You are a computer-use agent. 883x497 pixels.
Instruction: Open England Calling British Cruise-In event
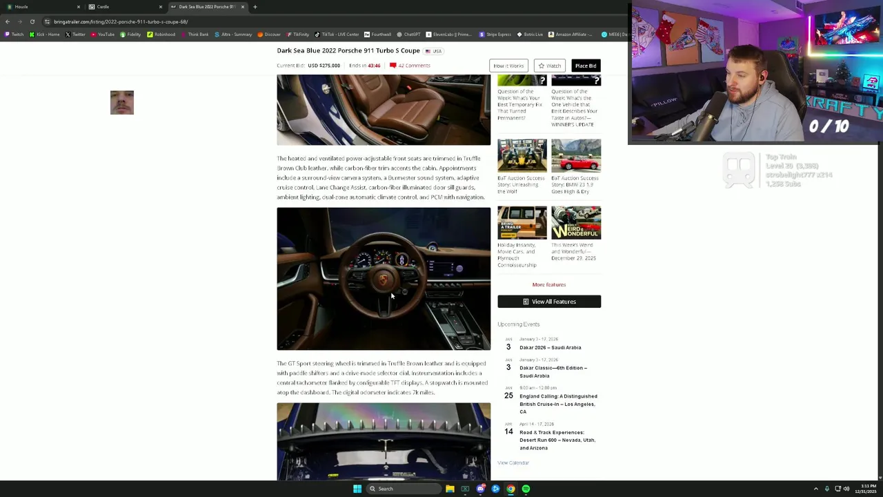(x=558, y=404)
